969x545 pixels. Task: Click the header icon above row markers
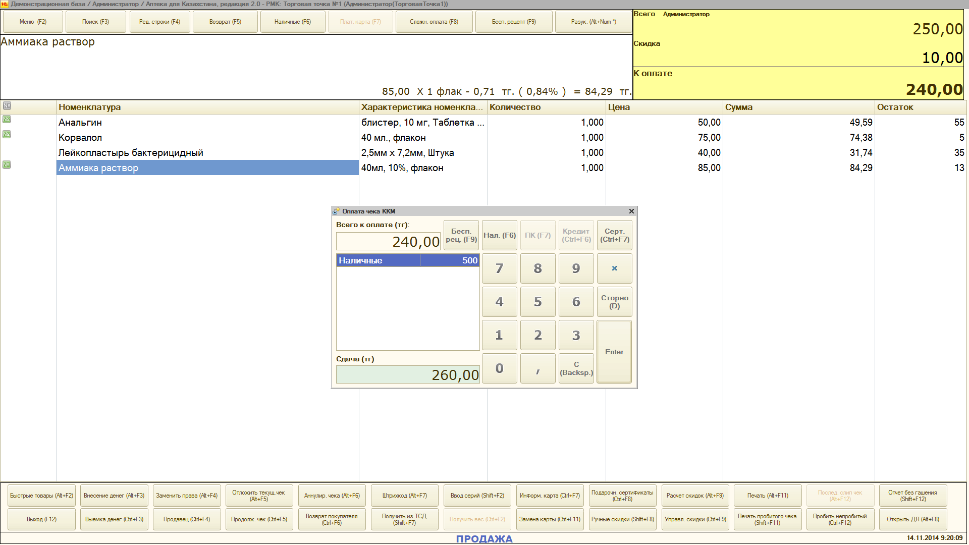[7, 106]
